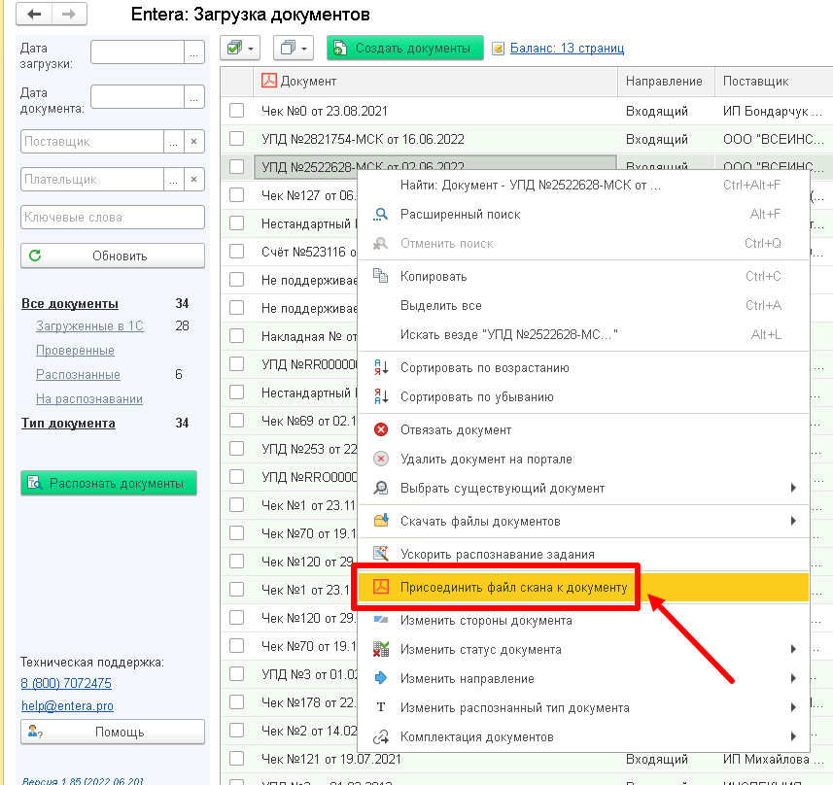Click the green Создать документы button
Viewport: 833px width, 785px height.
click(x=404, y=48)
